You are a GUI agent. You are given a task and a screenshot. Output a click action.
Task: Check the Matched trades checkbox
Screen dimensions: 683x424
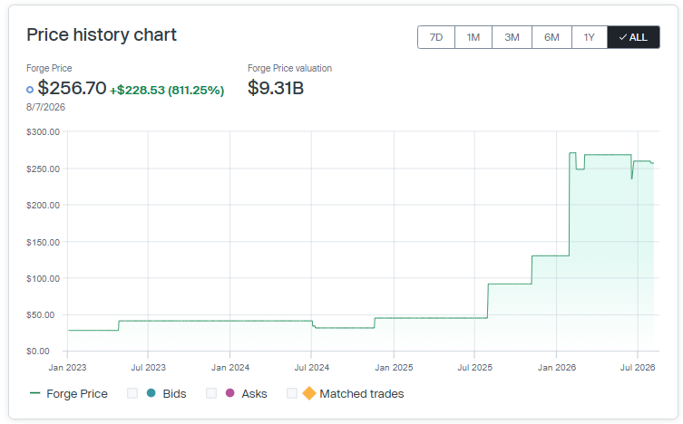(x=292, y=393)
